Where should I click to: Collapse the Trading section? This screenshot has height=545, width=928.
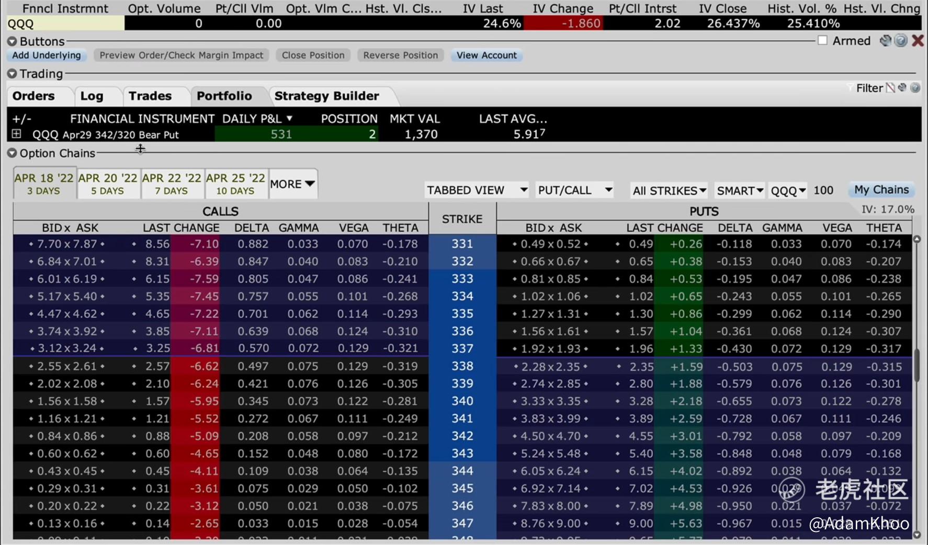(12, 74)
